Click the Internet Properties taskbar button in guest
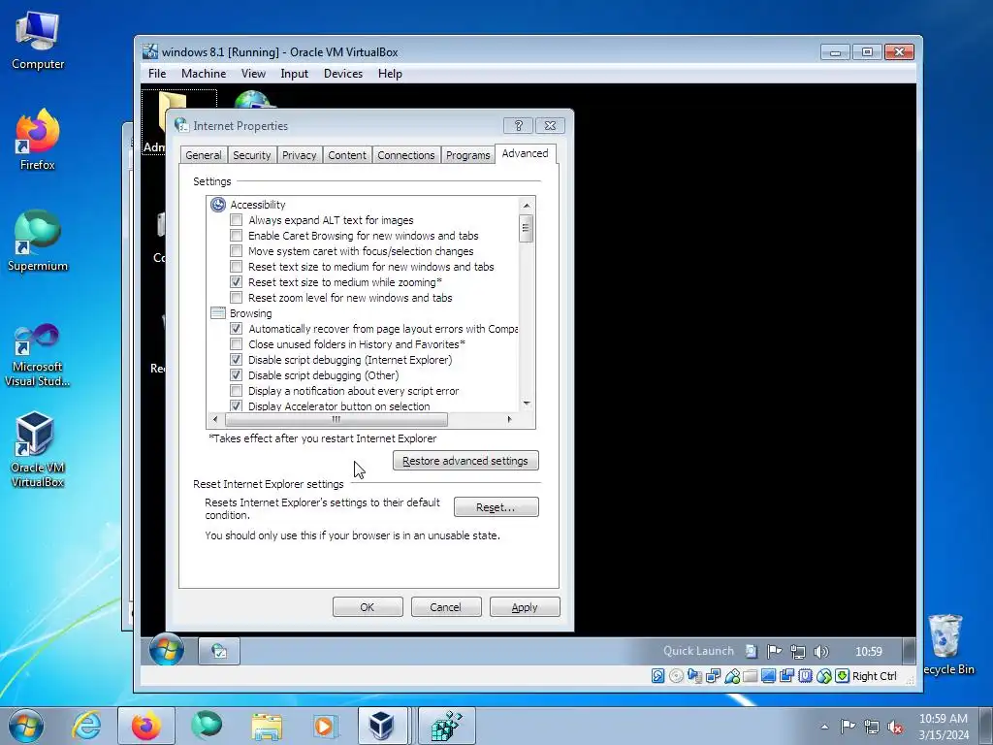Viewport: 993px width, 745px height. (219, 651)
